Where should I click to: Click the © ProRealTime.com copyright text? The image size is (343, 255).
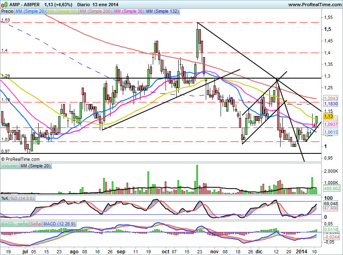coord(21,159)
